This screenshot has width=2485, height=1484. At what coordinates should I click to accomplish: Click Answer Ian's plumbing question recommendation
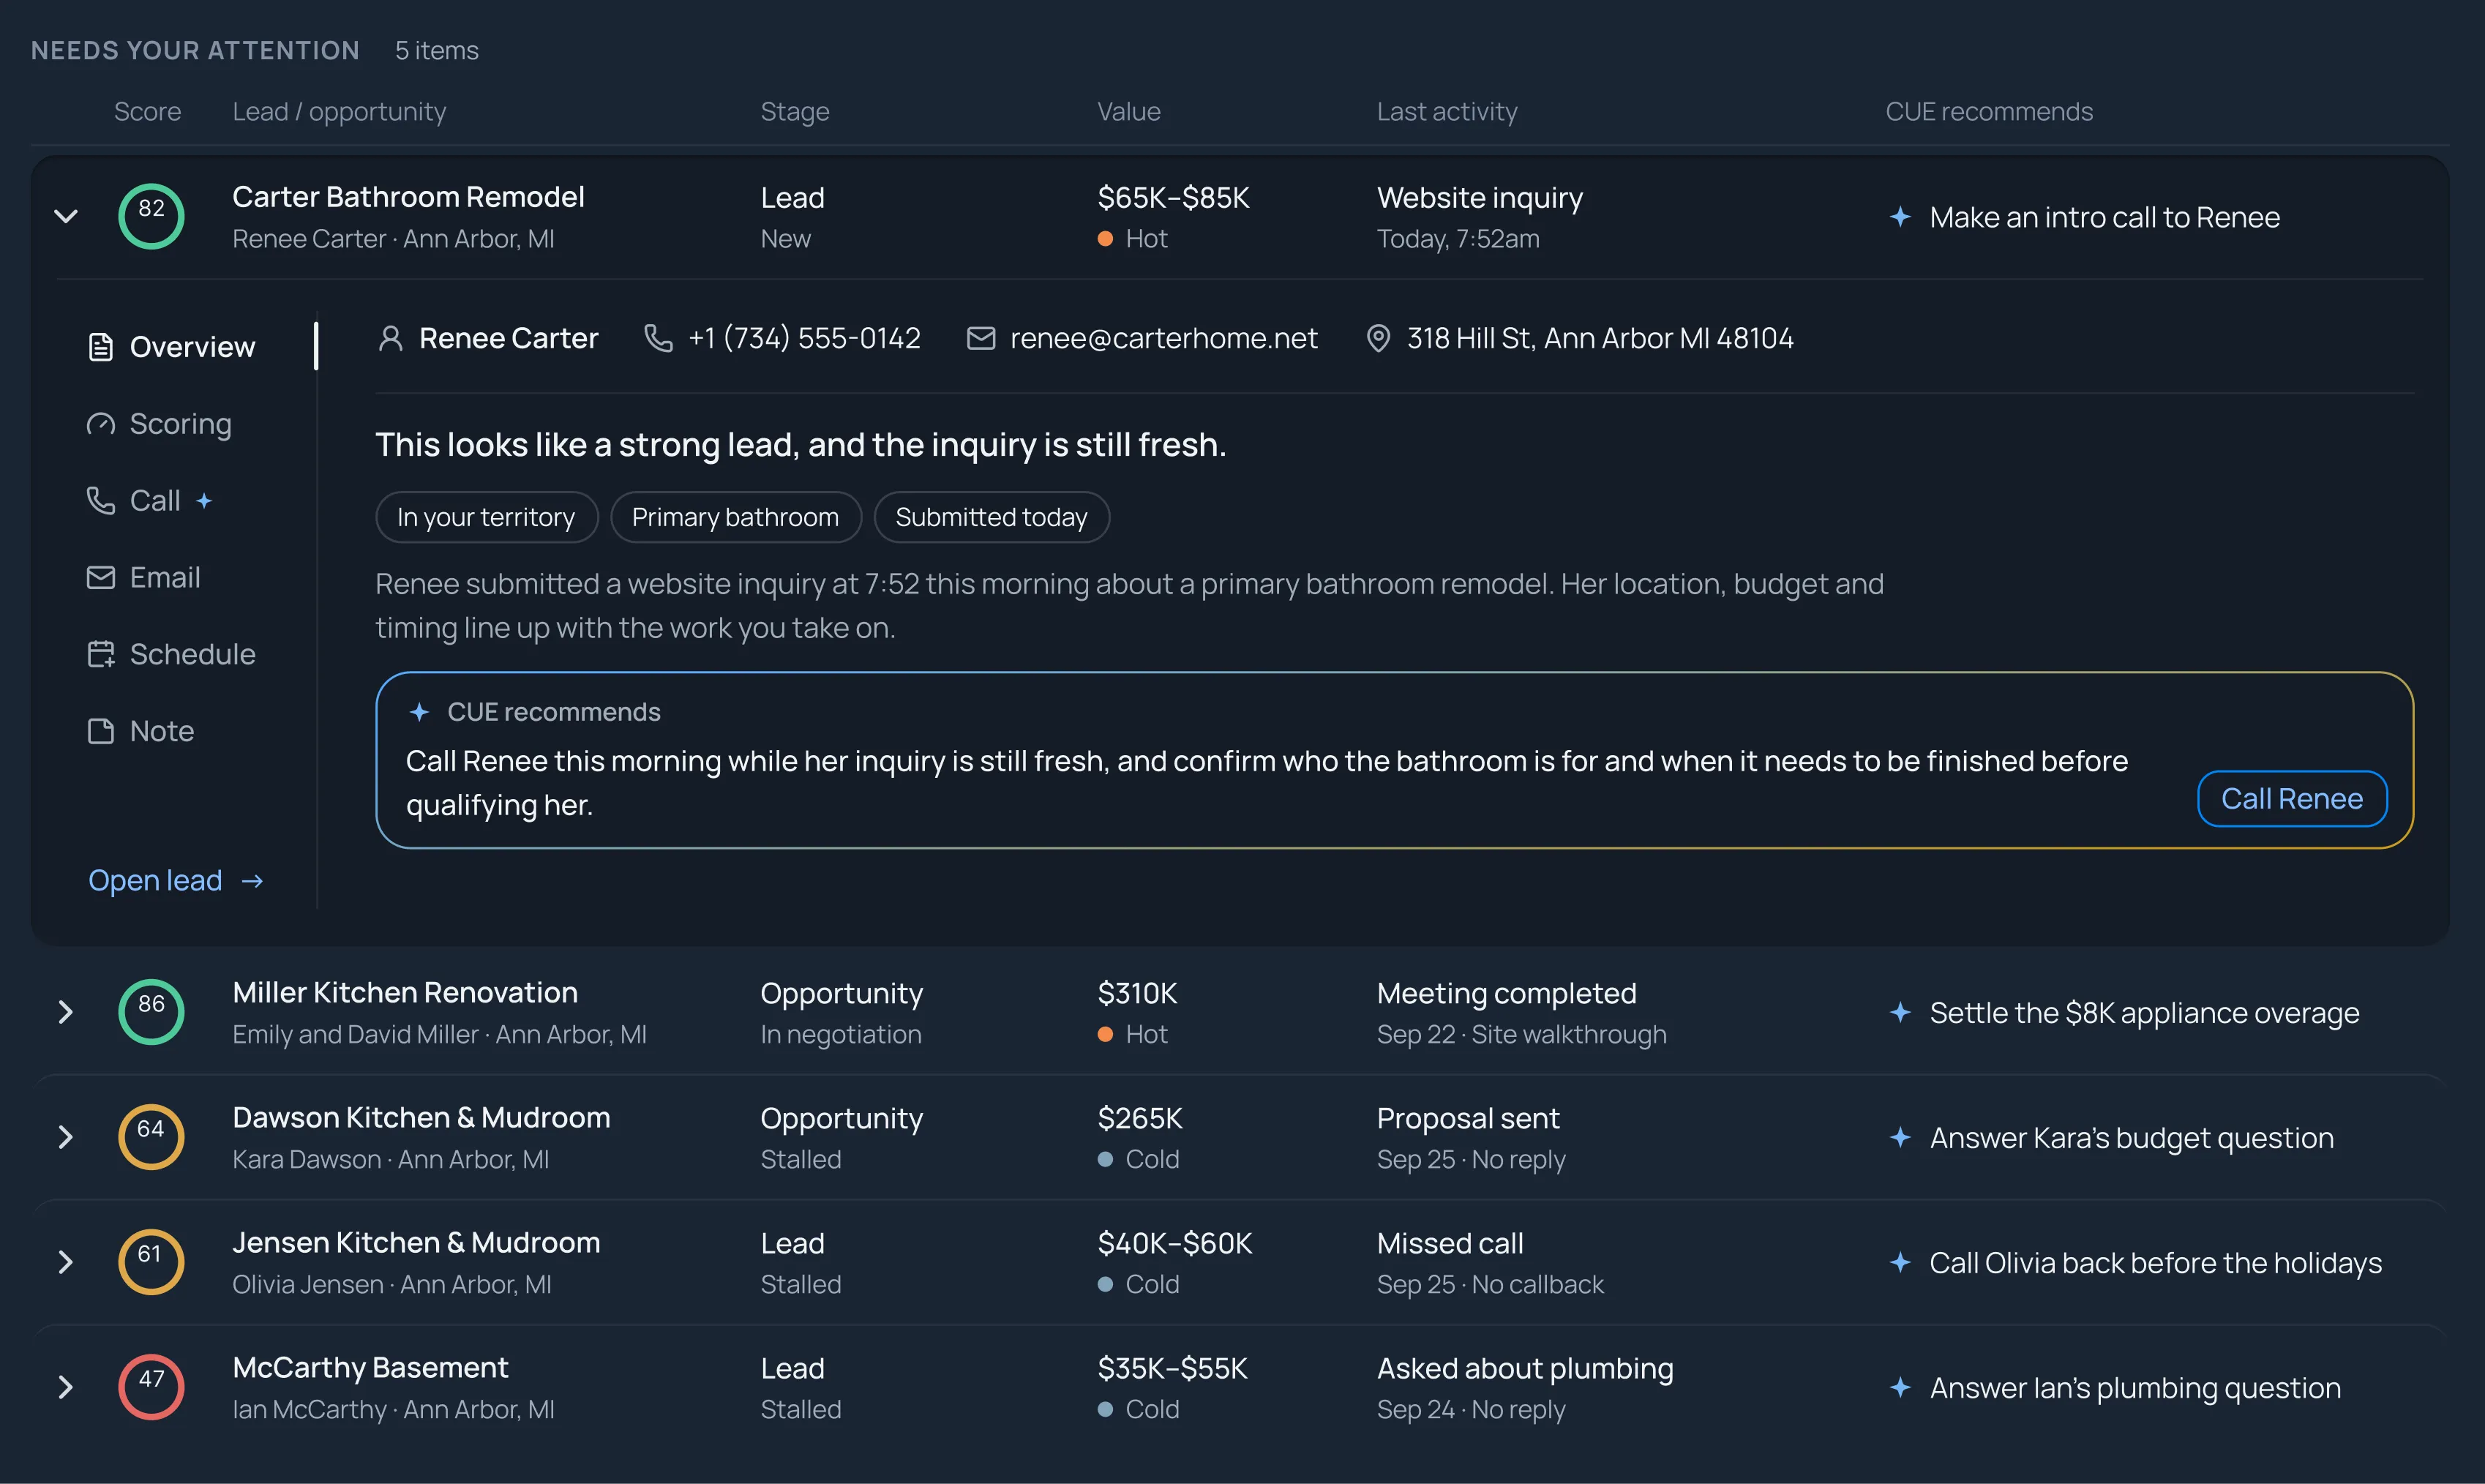(2135, 1388)
